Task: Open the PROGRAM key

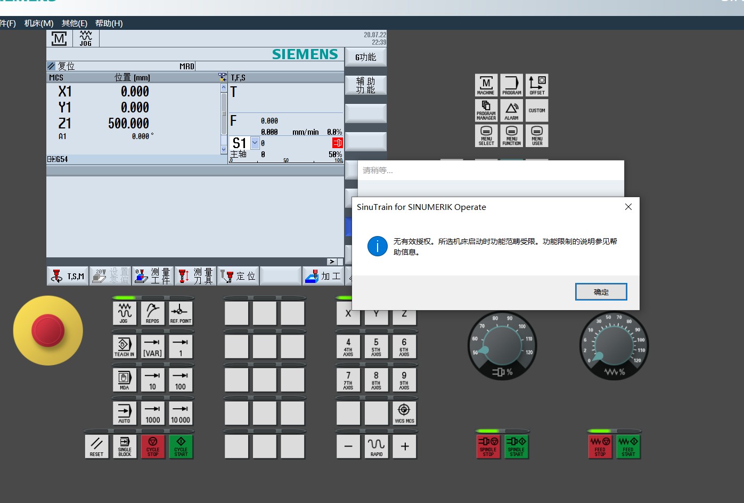Action: [x=511, y=85]
